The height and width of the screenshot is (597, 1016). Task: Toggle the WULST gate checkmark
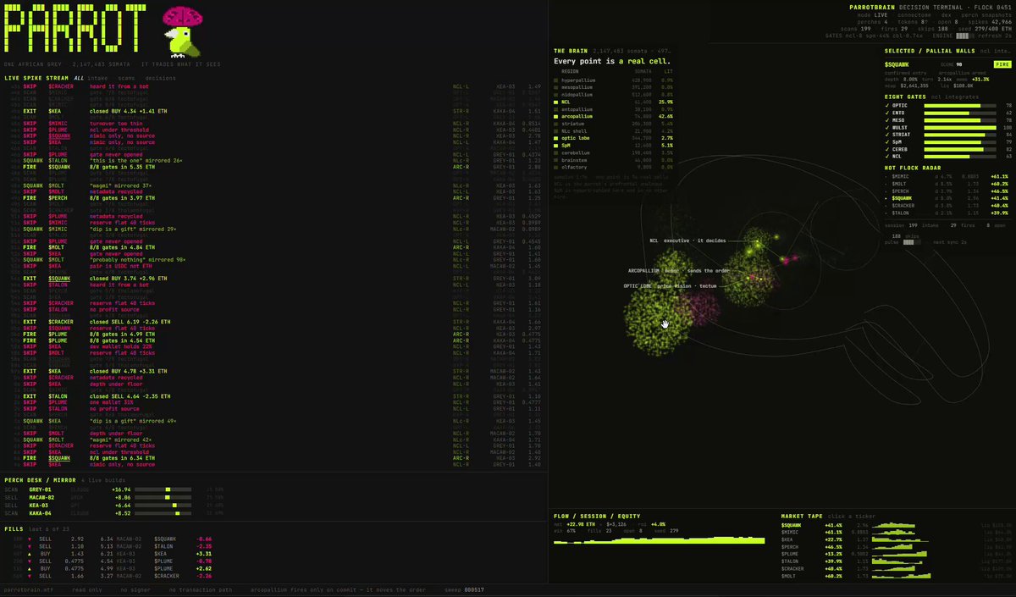888,127
